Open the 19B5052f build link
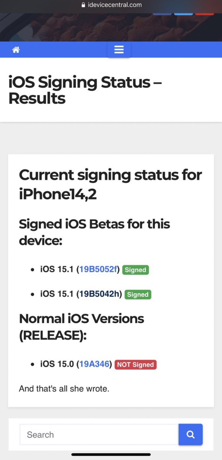This screenshot has width=222, height=460. point(98,269)
